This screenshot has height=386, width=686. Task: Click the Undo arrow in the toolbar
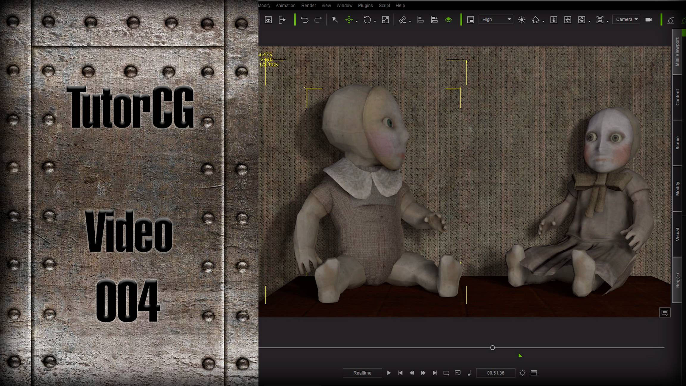(304, 20)
